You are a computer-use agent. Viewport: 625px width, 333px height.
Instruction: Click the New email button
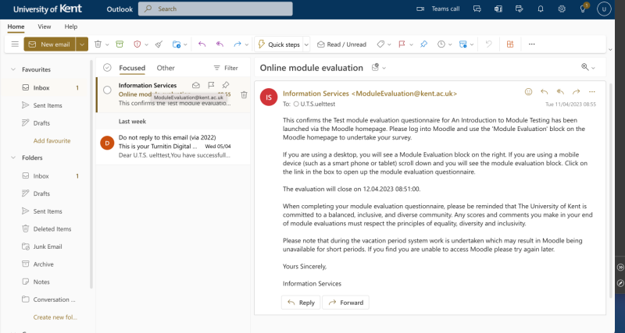50,44
